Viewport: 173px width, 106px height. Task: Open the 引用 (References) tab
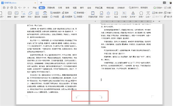[60, 8]
